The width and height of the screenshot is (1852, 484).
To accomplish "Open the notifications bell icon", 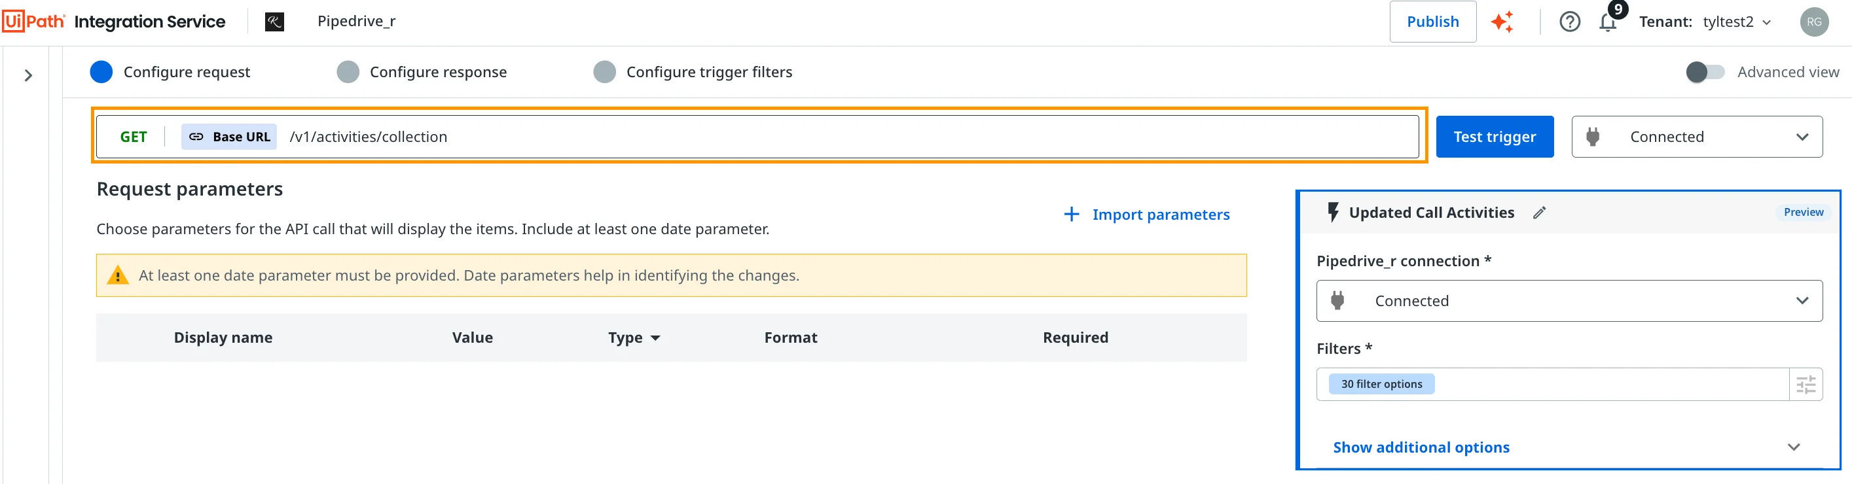I will click(x=1608, y=22).
